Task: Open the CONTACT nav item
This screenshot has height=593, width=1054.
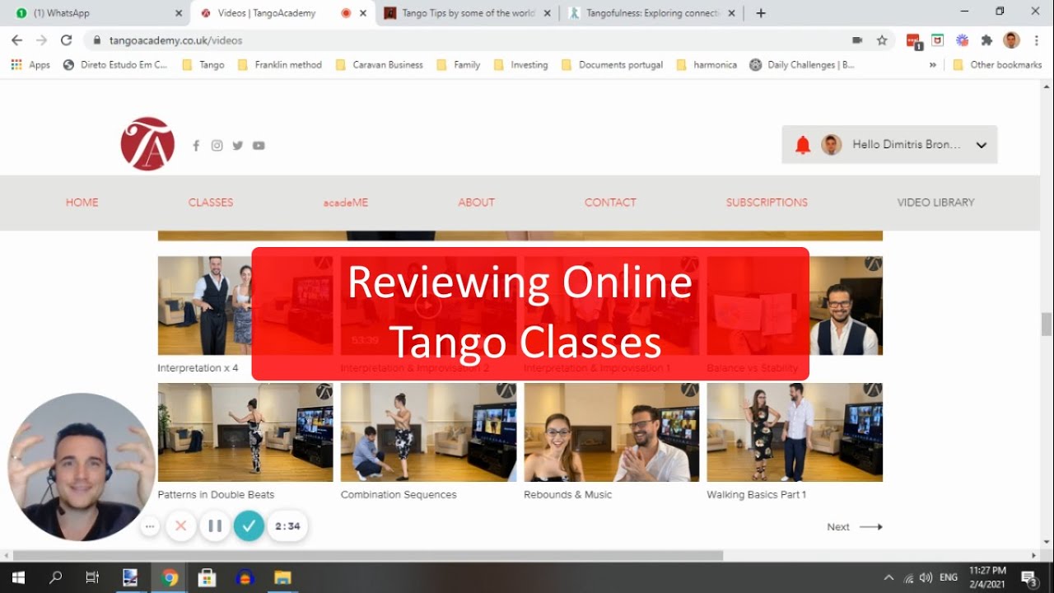Action: 610,203
